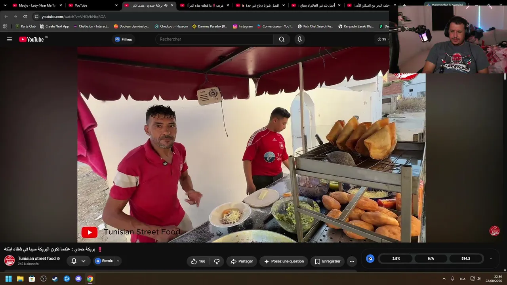The height and width of the screenshot is (285, 507).
Task: Launch Steam from the taskbar
Action: (x=55, y=279)
